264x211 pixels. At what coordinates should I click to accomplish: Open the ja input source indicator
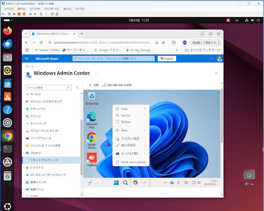(x=237, y=20)
